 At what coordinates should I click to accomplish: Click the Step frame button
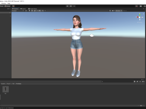[x=74, y=6]
